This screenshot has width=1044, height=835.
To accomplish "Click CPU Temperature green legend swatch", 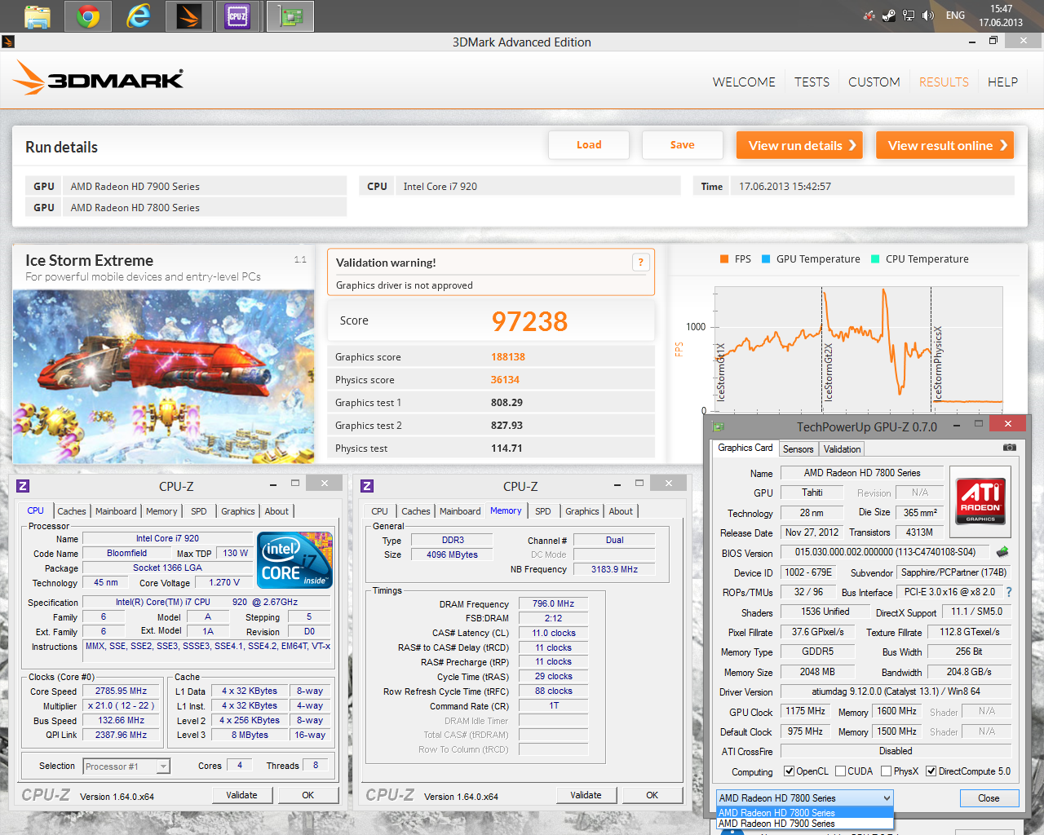I will click(875, 259).
